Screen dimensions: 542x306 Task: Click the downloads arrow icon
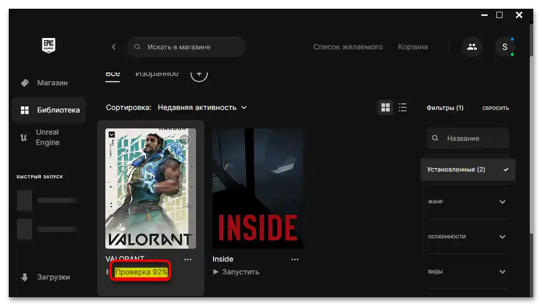25,277
